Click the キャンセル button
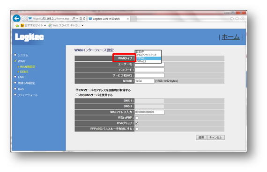Viewport: 267px width, 172px height. pyautogui.click(x=216, y=137)
